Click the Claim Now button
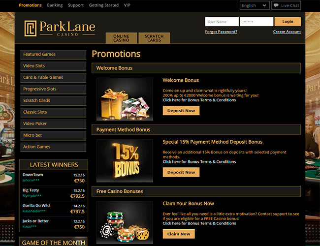320x246 pixels. tap(179, 234)
